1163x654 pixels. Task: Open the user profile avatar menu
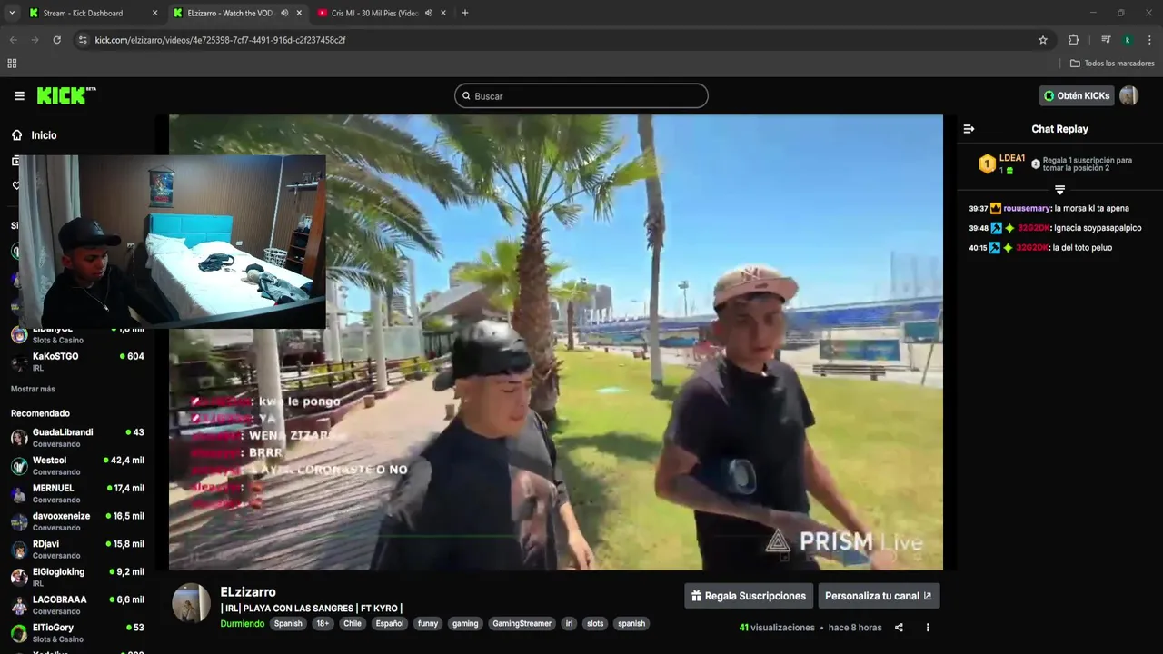pyautogui.click(x=1129, y=95)
